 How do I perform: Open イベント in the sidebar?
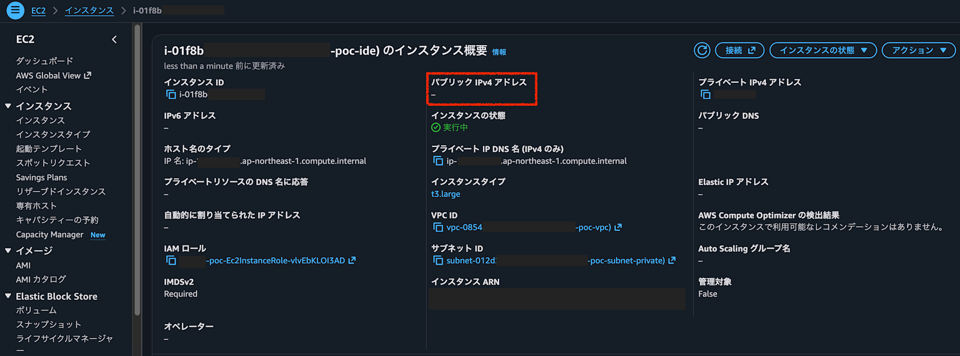(32, 90)
